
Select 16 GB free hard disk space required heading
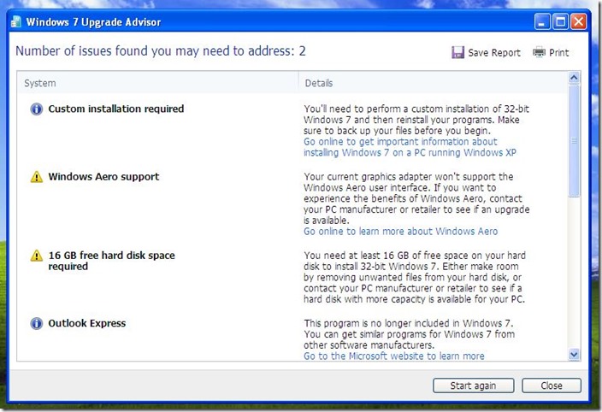click(x=111, y=261)
